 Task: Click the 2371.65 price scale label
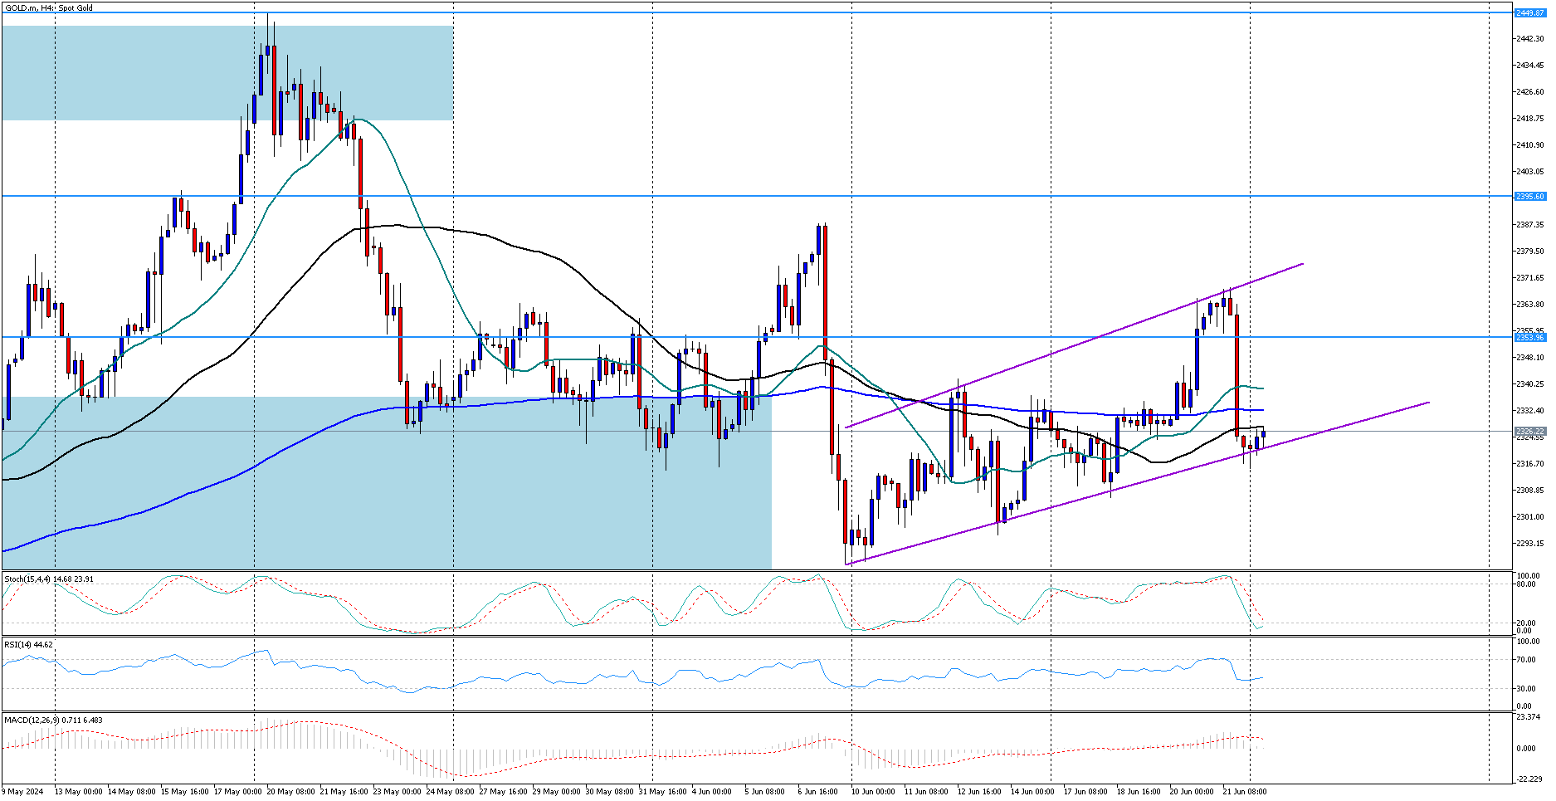tap(1529, 278)
